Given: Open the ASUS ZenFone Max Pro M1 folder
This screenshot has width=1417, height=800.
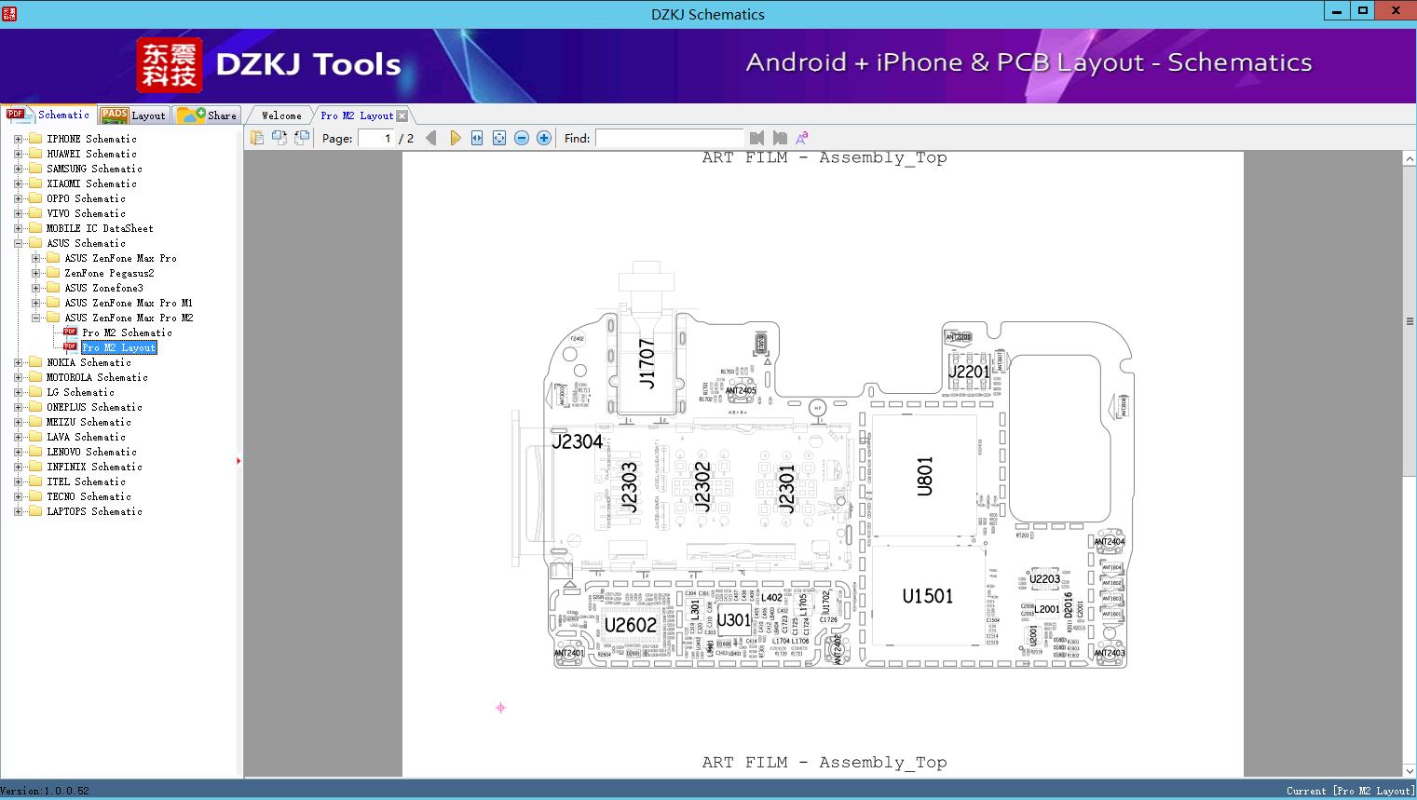Looking at the screenshot, I should [127, 303].
